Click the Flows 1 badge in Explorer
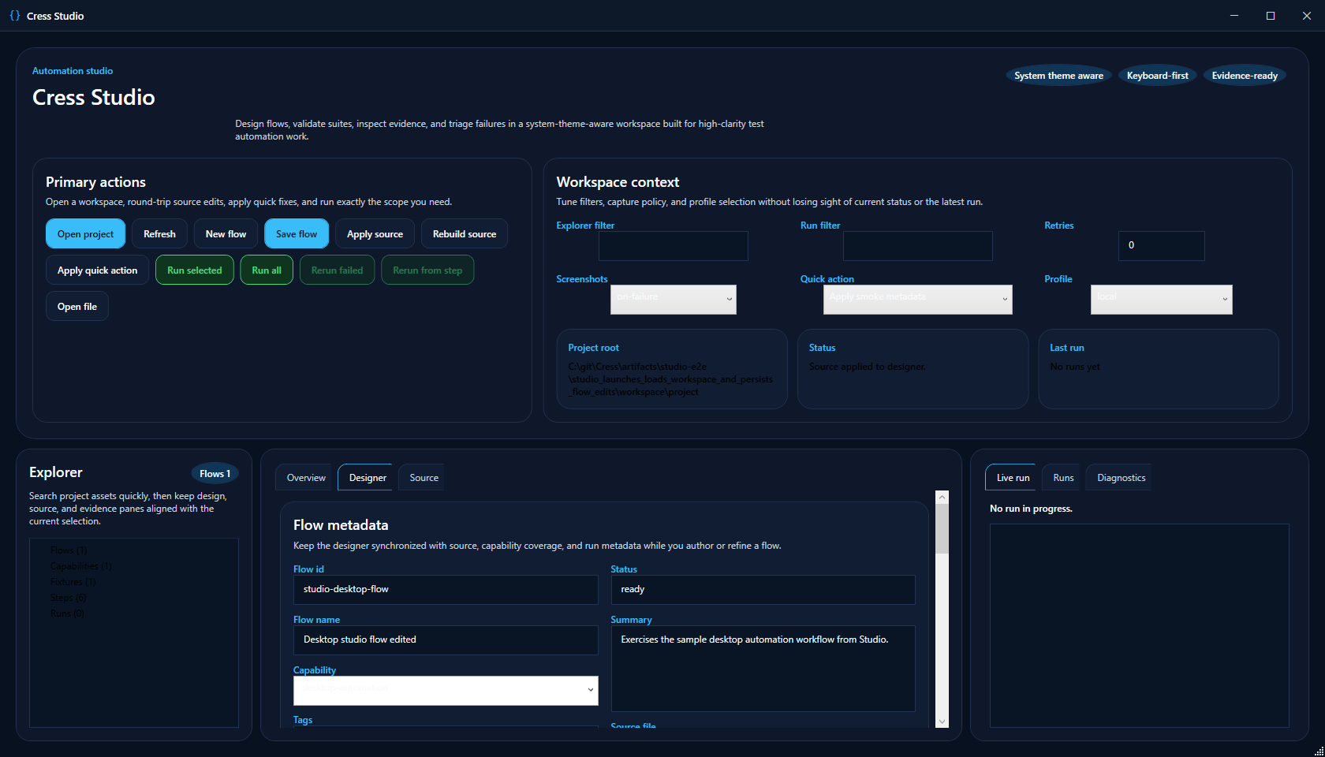 point(215,474)
